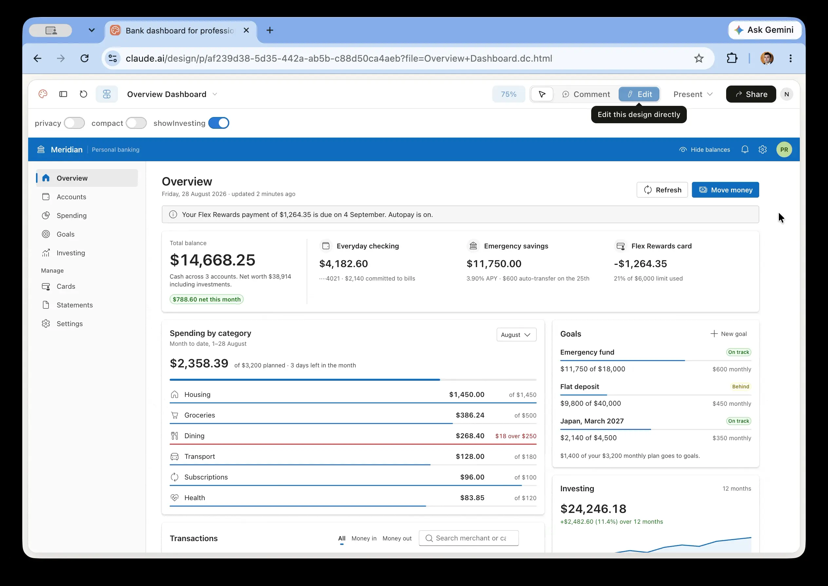The width and height of the screenshot is (828, 586).
Task: Click the version history icon
Action: (x=83, y=94)
